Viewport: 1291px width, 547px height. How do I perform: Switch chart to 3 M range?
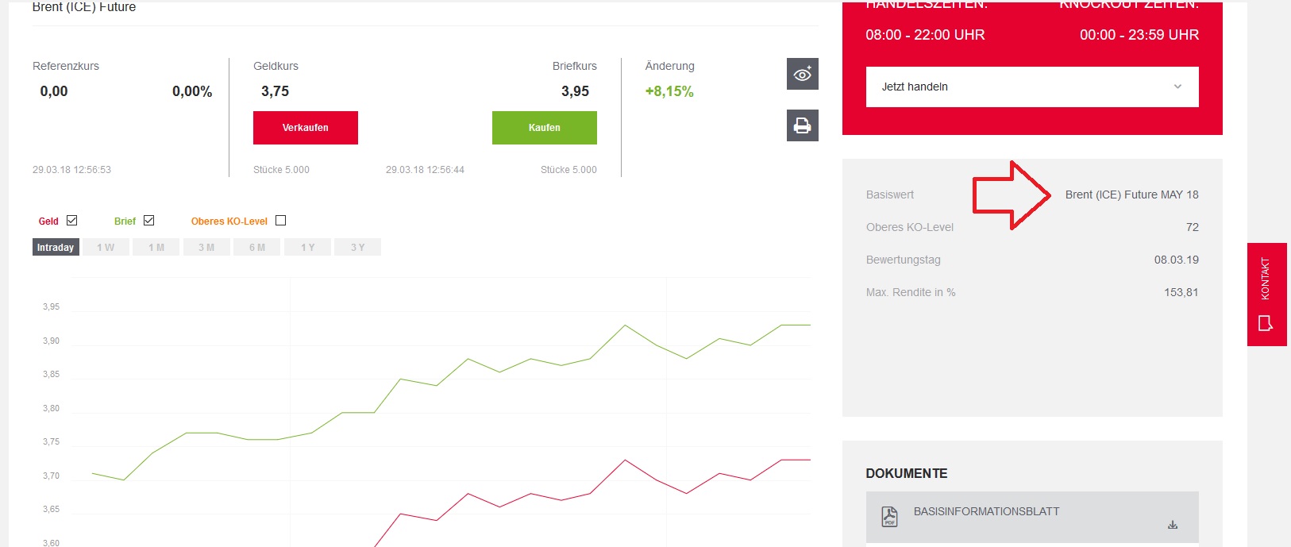tap(206, 248)
